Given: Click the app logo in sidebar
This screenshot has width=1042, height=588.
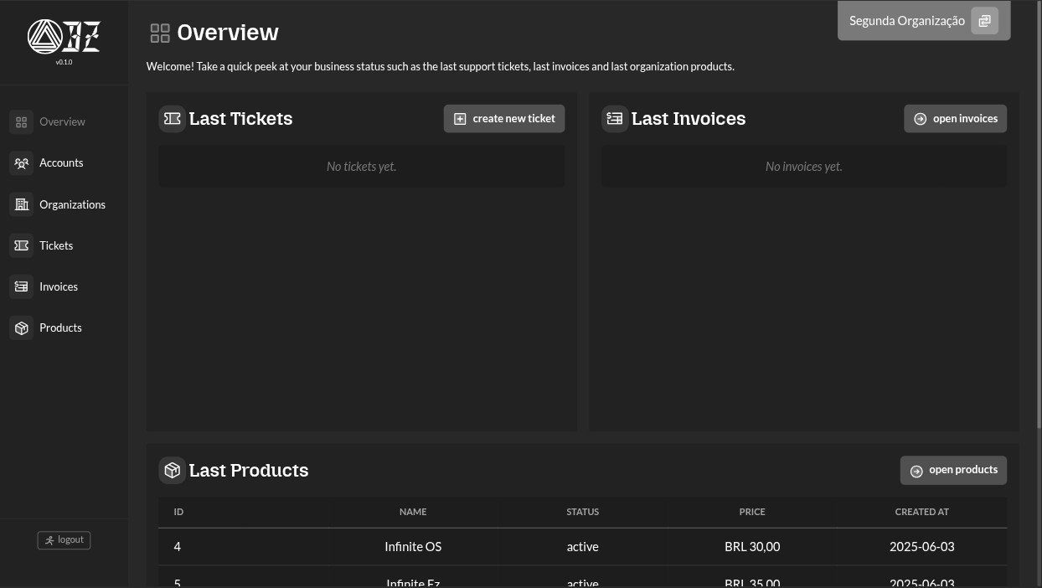Looking at the screenshot, I should [64, 37].
